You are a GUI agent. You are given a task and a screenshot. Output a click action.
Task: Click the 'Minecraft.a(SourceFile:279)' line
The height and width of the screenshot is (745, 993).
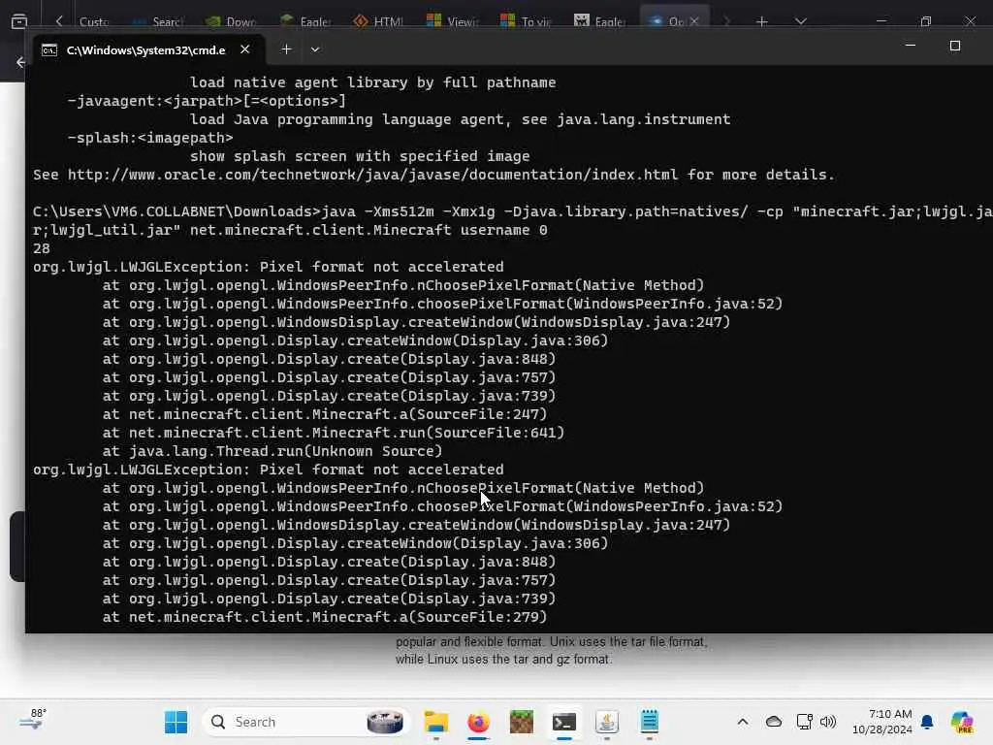tap(324, 617)
